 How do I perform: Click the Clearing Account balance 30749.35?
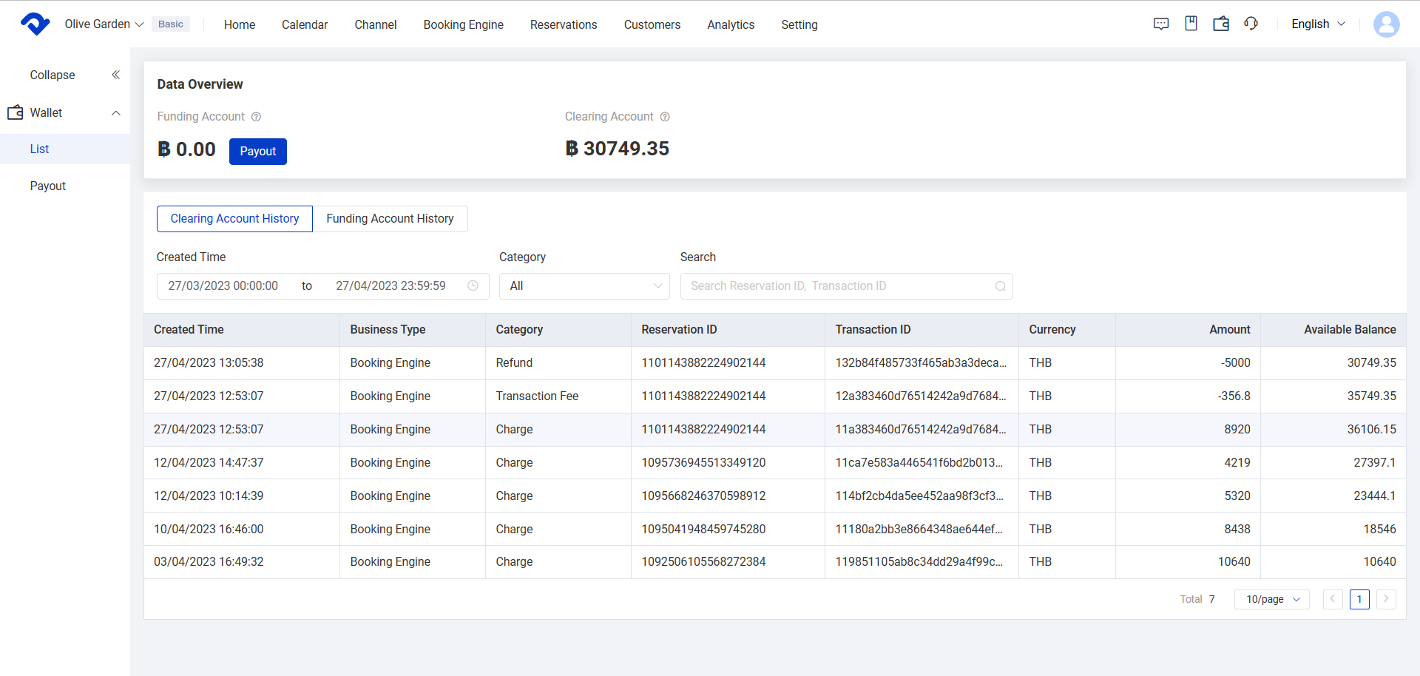click(617, 149)
